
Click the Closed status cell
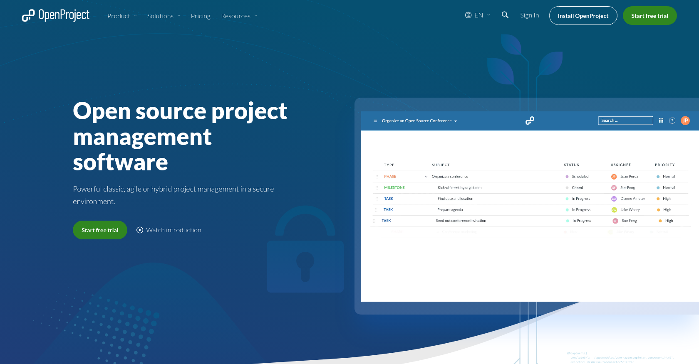click(575, 188)
